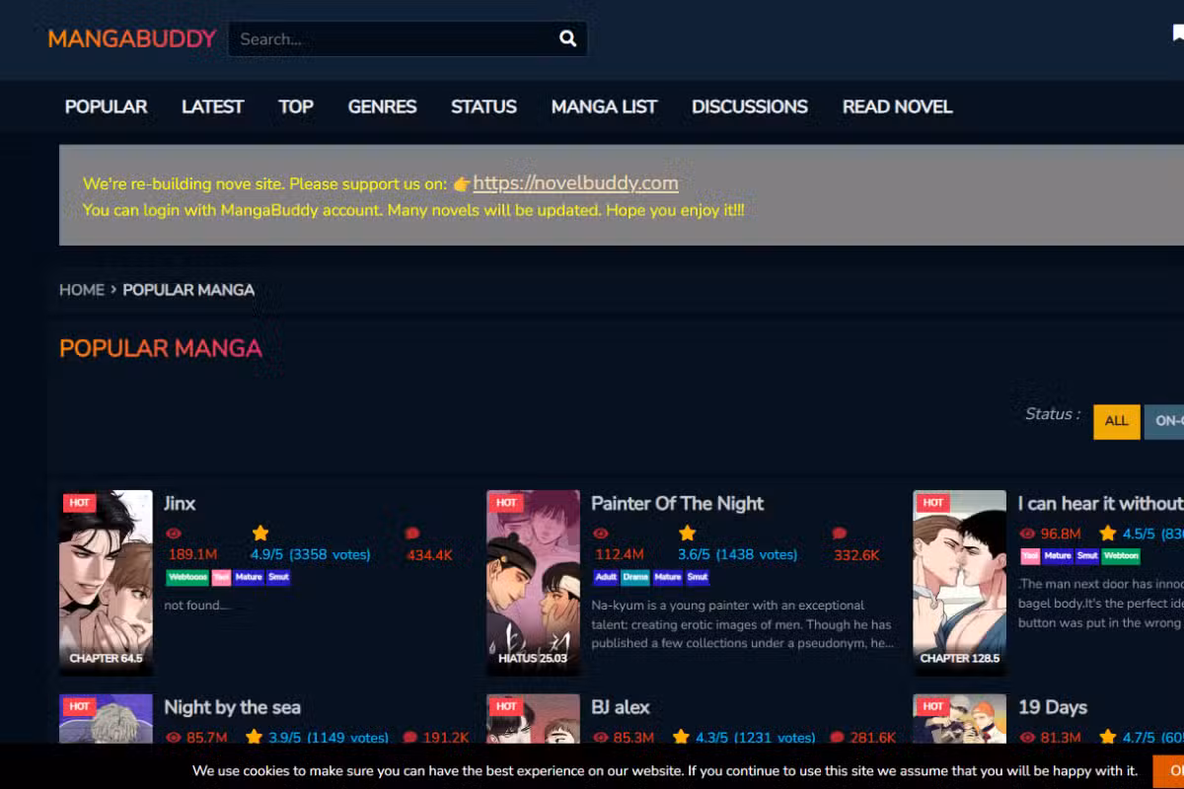
Task: Click the views eye icon for Painter Of The Night
Action: pos(601,534)
